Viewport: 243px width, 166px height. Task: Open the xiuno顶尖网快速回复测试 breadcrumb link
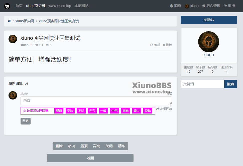(x=59, y=21)
